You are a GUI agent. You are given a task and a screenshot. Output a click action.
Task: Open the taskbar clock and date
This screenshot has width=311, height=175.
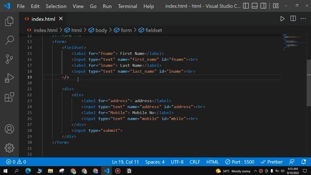point(293,171)
